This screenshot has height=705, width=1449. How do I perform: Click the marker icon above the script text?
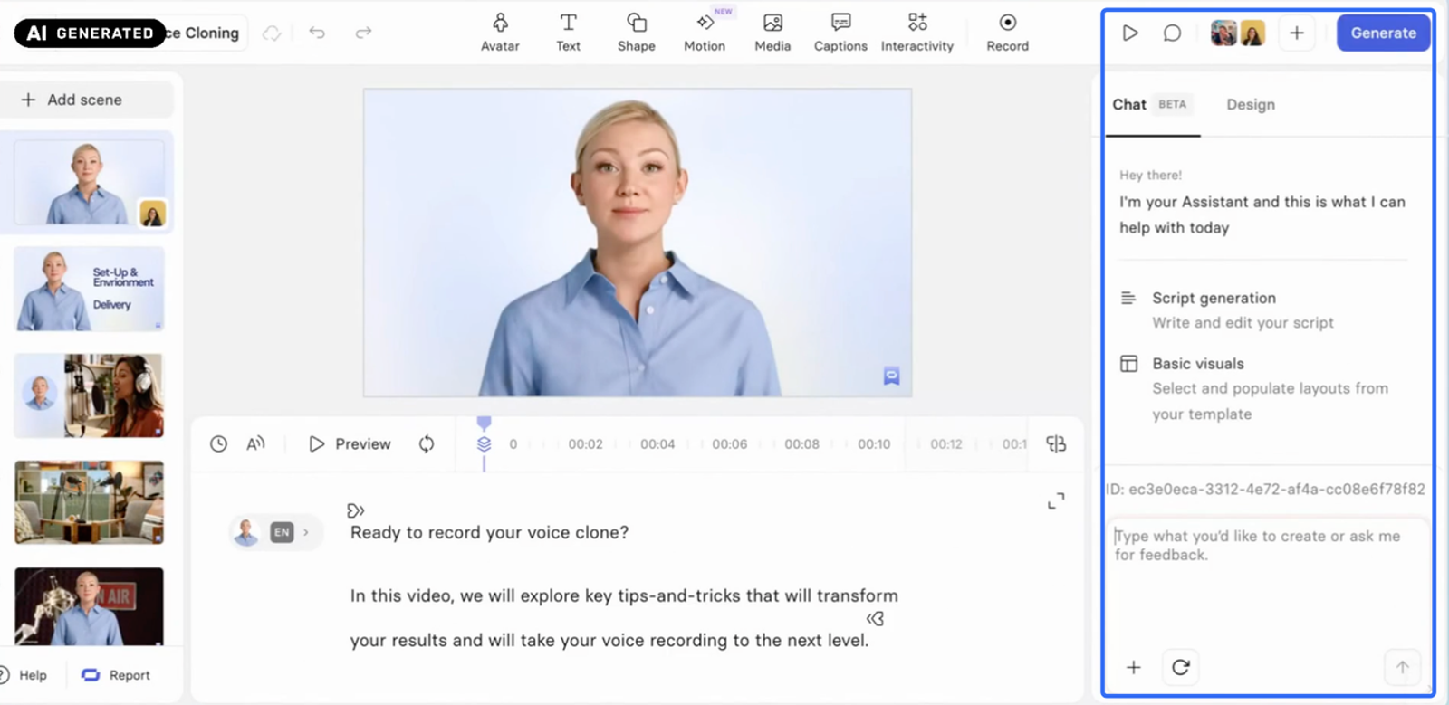355,510
